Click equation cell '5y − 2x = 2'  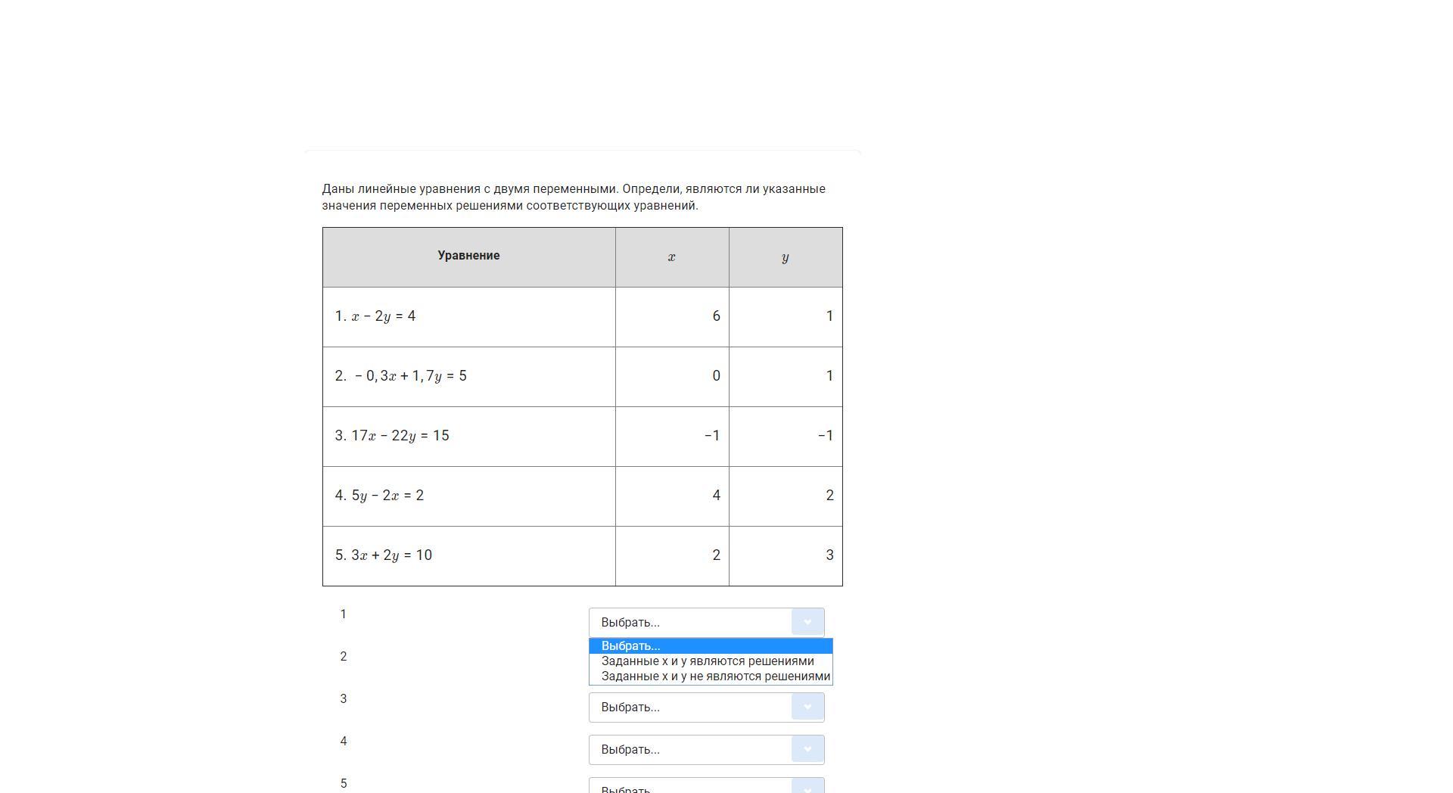tap(468, 496)
